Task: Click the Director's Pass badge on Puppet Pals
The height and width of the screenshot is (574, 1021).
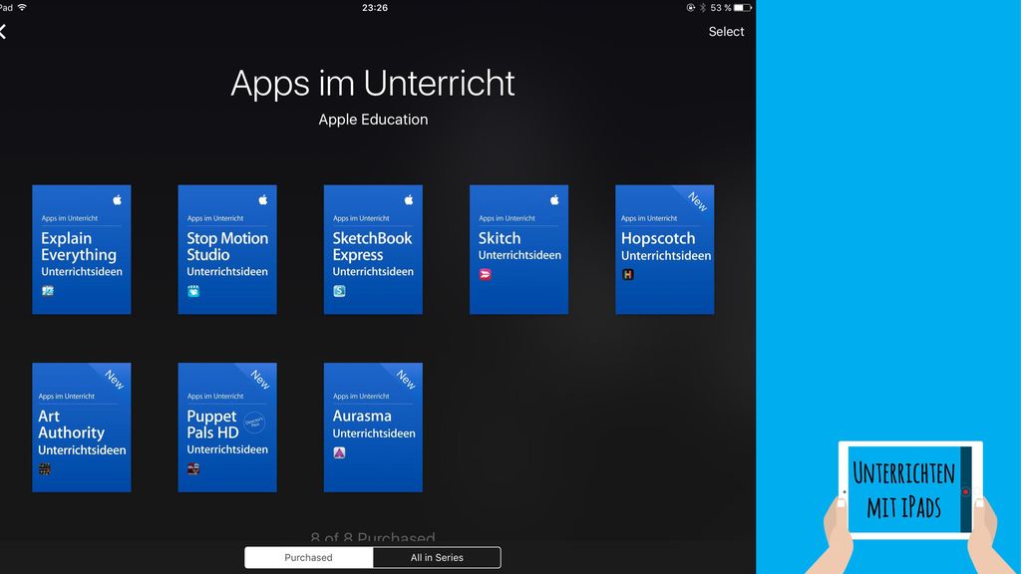Action: point(254,423)
